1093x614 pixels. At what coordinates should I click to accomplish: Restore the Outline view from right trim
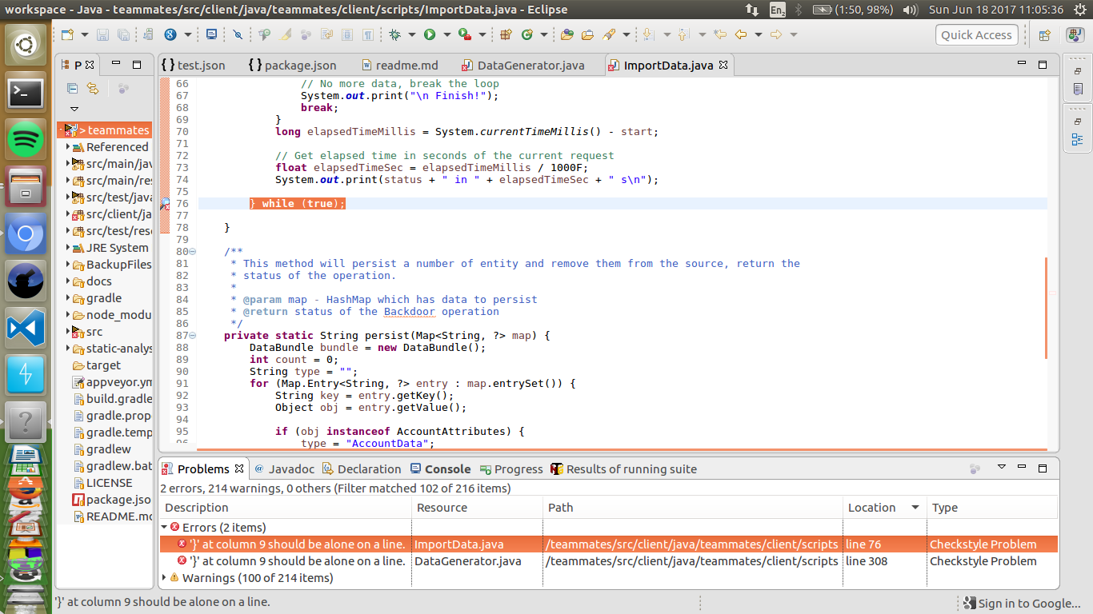point(1076,140)
